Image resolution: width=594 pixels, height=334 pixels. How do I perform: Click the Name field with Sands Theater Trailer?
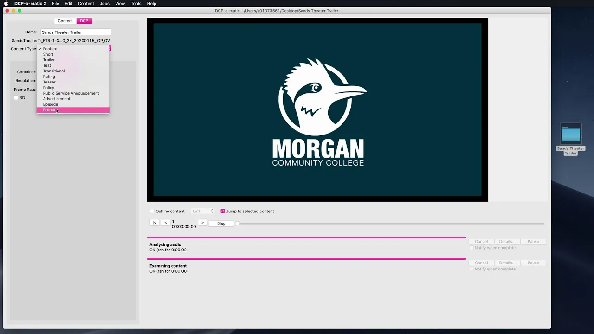click(76, 32)
